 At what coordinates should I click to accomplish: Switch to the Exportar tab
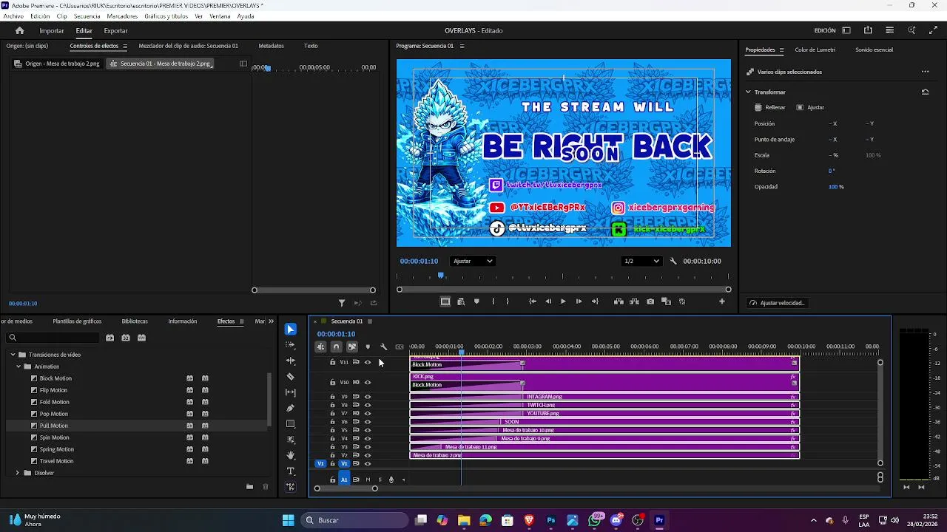coord(115,30)
